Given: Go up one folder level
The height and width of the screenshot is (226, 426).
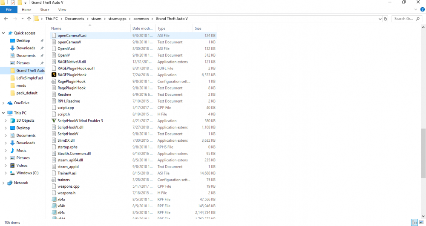Looking at the screenshot, I should (29, 19).
